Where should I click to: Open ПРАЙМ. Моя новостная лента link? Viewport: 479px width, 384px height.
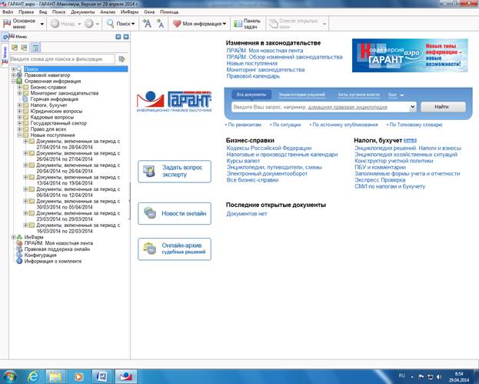(x=264, y=51)
